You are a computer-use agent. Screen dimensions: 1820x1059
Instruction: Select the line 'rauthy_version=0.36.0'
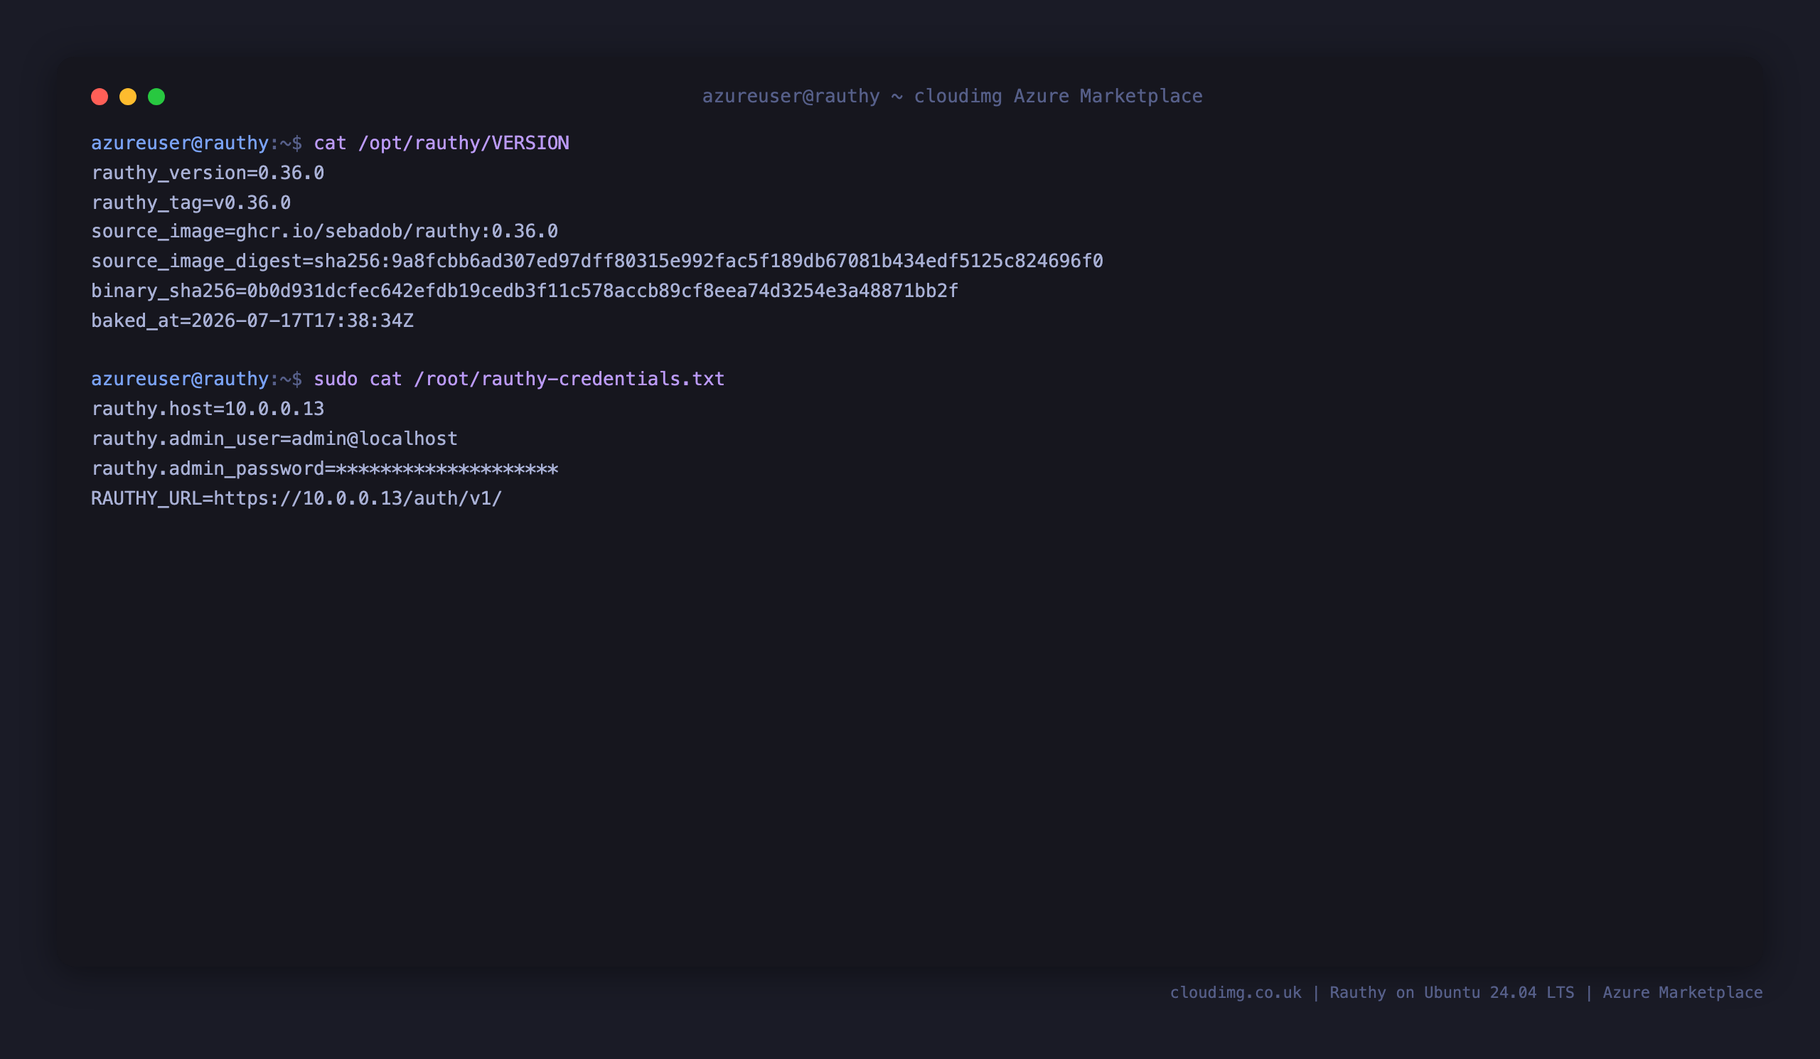(x=208, y=173)
